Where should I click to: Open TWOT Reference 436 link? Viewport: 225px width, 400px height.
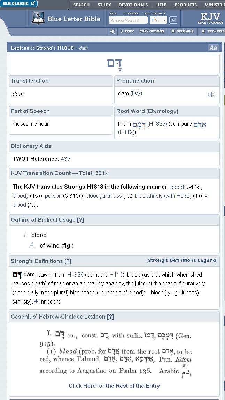pyautogui.click(x=65, y=159)
